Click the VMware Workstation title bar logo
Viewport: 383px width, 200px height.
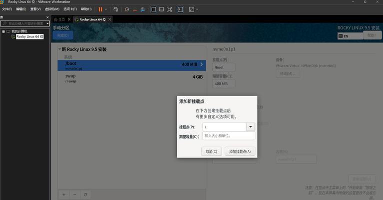click(2, 2)
